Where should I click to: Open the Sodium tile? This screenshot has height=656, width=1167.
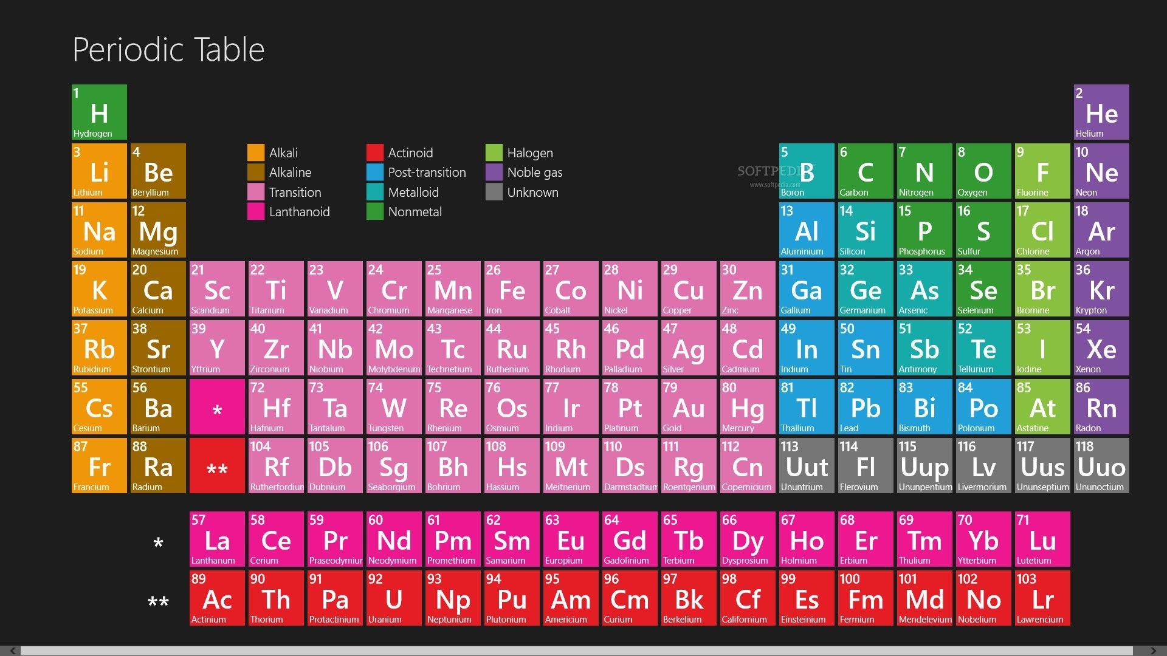99,230
